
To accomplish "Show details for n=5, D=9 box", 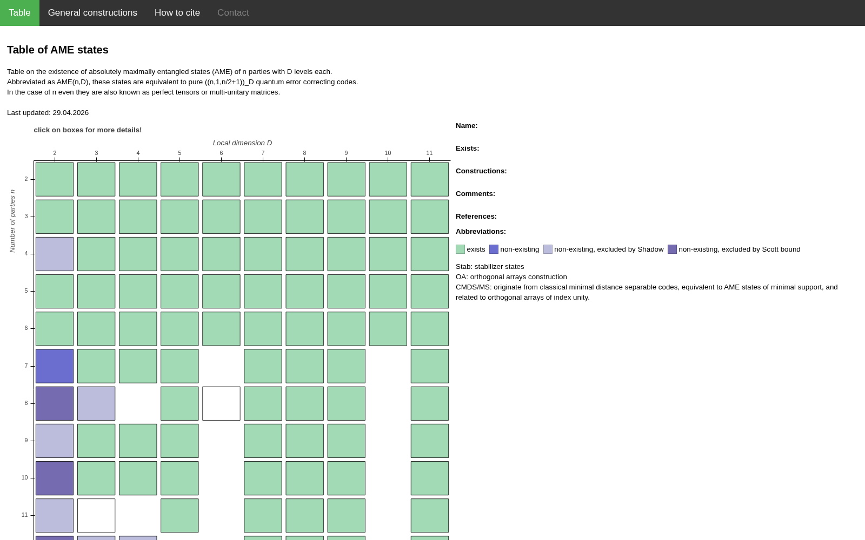I will coord(346,292).
